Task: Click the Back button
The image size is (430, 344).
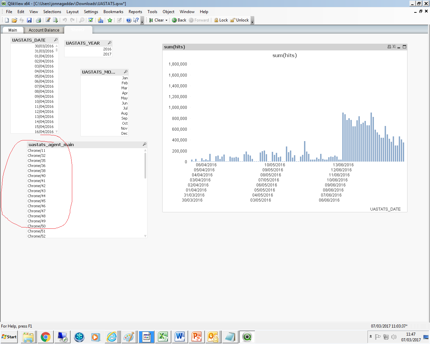Action: coord(179,20)
